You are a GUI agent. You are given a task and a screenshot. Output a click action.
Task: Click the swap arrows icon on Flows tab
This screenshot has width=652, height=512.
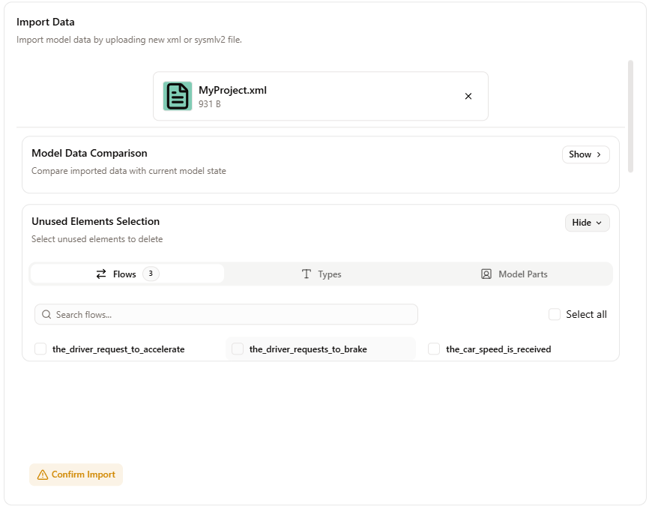tap(101, 274)
